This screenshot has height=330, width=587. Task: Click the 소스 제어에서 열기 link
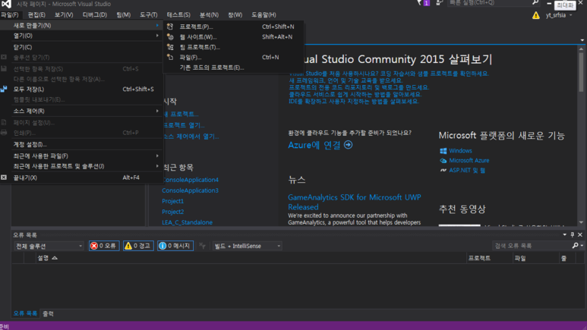coord(191,137)
